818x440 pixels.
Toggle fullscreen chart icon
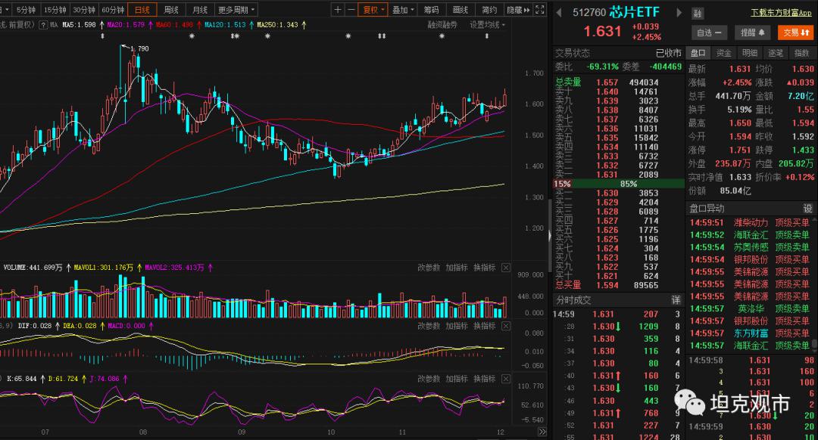(x=540, y=9)
